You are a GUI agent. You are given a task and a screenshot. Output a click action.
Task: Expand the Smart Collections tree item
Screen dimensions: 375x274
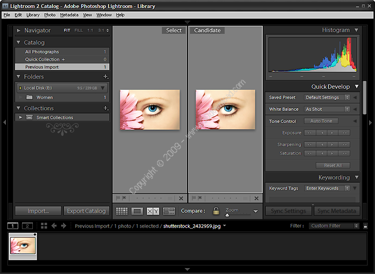(x=21, y=117)
